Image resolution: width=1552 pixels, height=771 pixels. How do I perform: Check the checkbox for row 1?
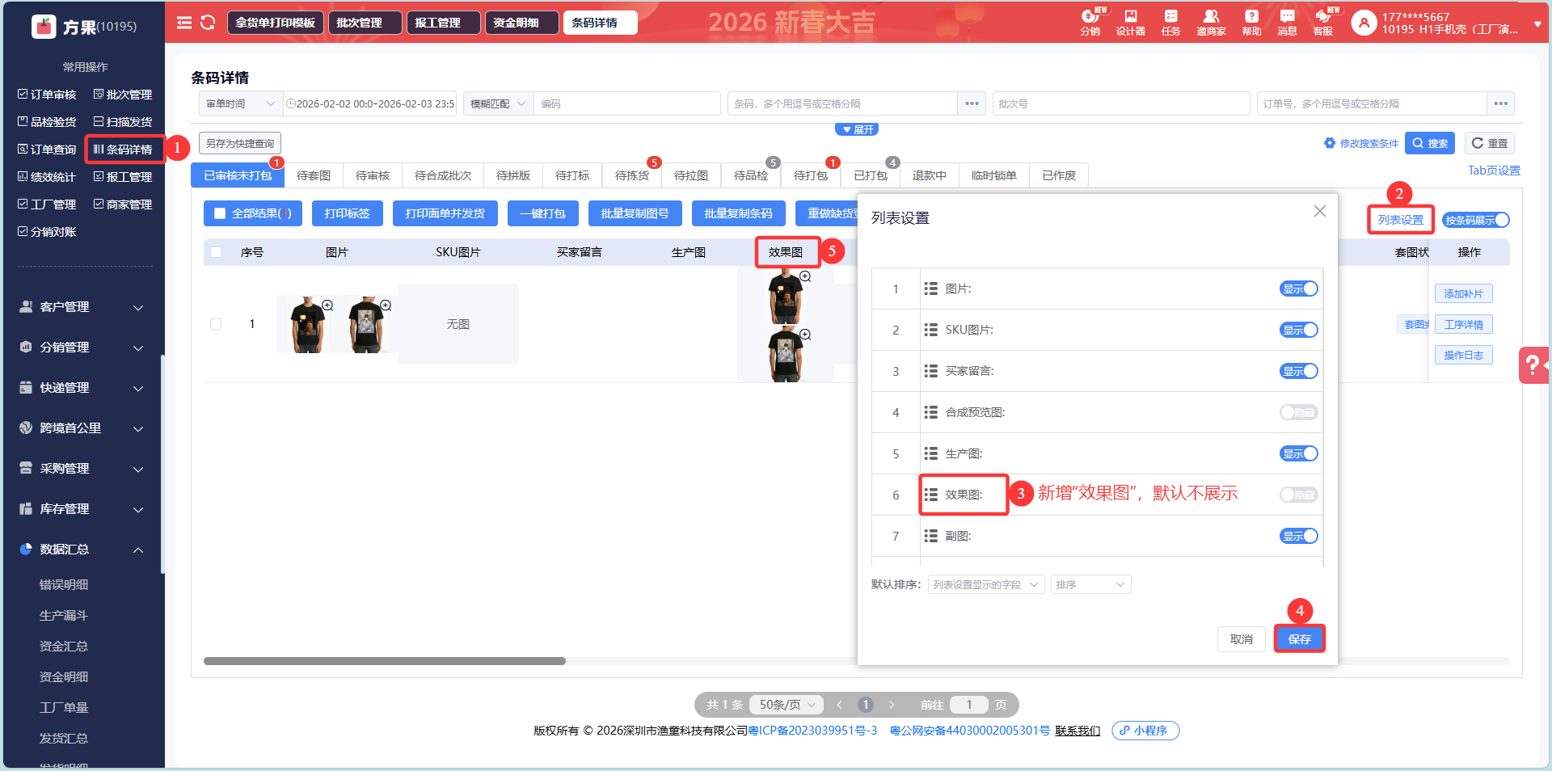point(216,324)
